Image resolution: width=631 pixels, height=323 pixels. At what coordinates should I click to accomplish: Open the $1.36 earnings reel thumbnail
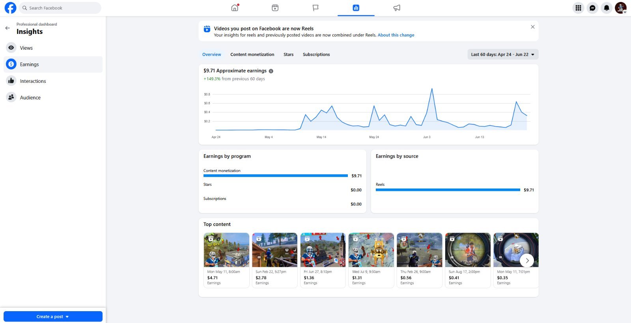pos(323,250)
